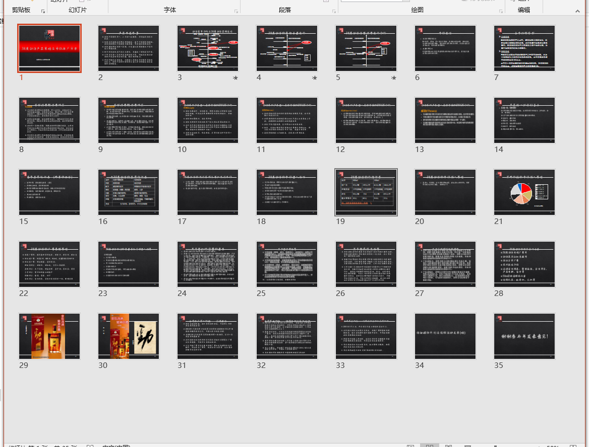Select slide 19 table thumbnail

(x=366, y=192)
